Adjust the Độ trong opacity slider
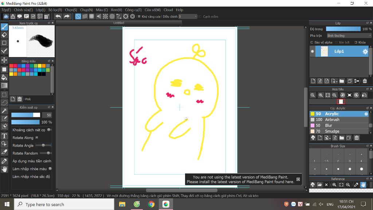Image resolution: width=373 pixels, height=210 pixels. (343, 29)
